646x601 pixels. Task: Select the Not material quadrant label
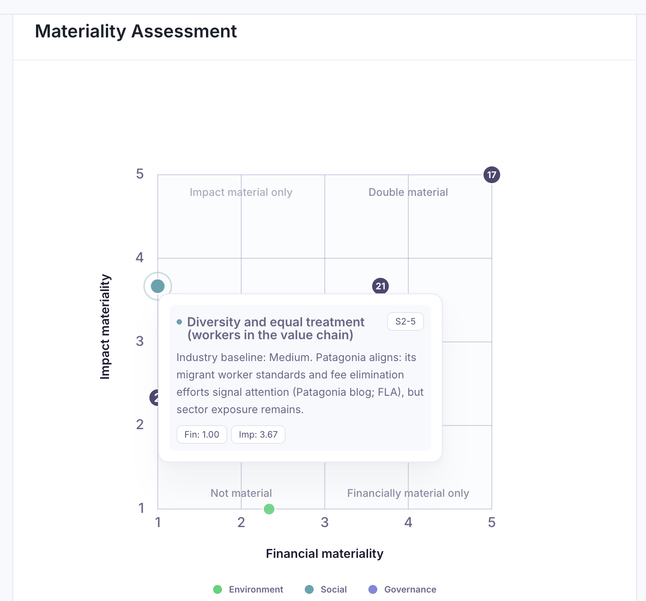pos(241,493)
